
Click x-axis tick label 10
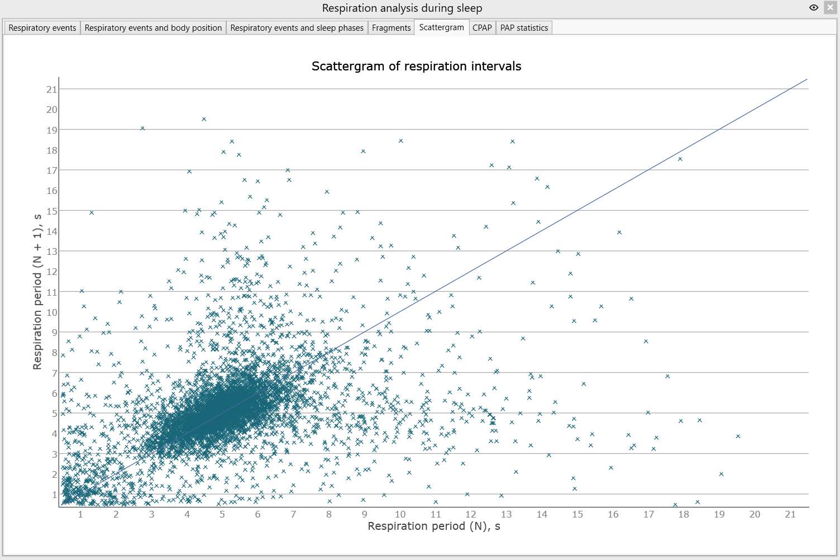point(400,514)
